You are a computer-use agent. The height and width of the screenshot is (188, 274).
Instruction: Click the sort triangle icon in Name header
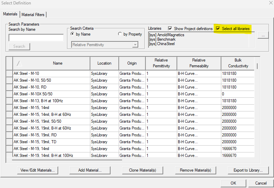tap(19, 63)
